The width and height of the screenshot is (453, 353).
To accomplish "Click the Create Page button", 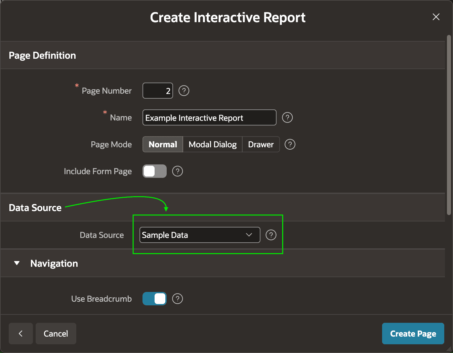I will coord(413,334).
